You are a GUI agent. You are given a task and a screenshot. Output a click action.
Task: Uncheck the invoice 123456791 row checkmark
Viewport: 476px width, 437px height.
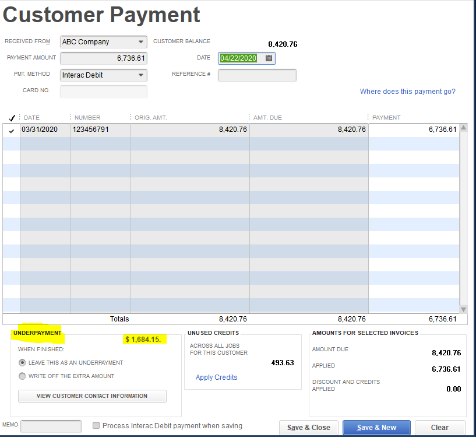pos(12,130)
